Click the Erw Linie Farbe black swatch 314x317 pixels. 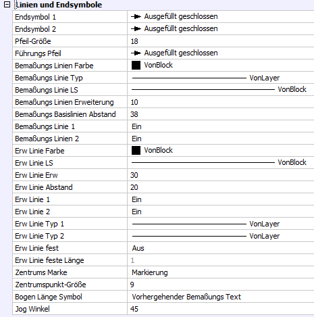(136, 151)
